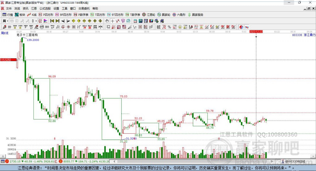Click the Shenzhen index 深 status icon
This screenshot has width=316, height=171.
[61, 161]
